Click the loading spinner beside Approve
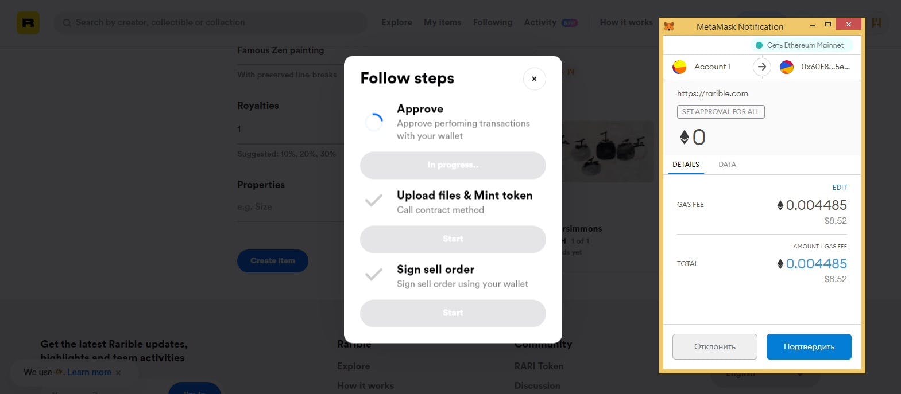The width and height of the screenshot is (901, 394). (374, 122)
